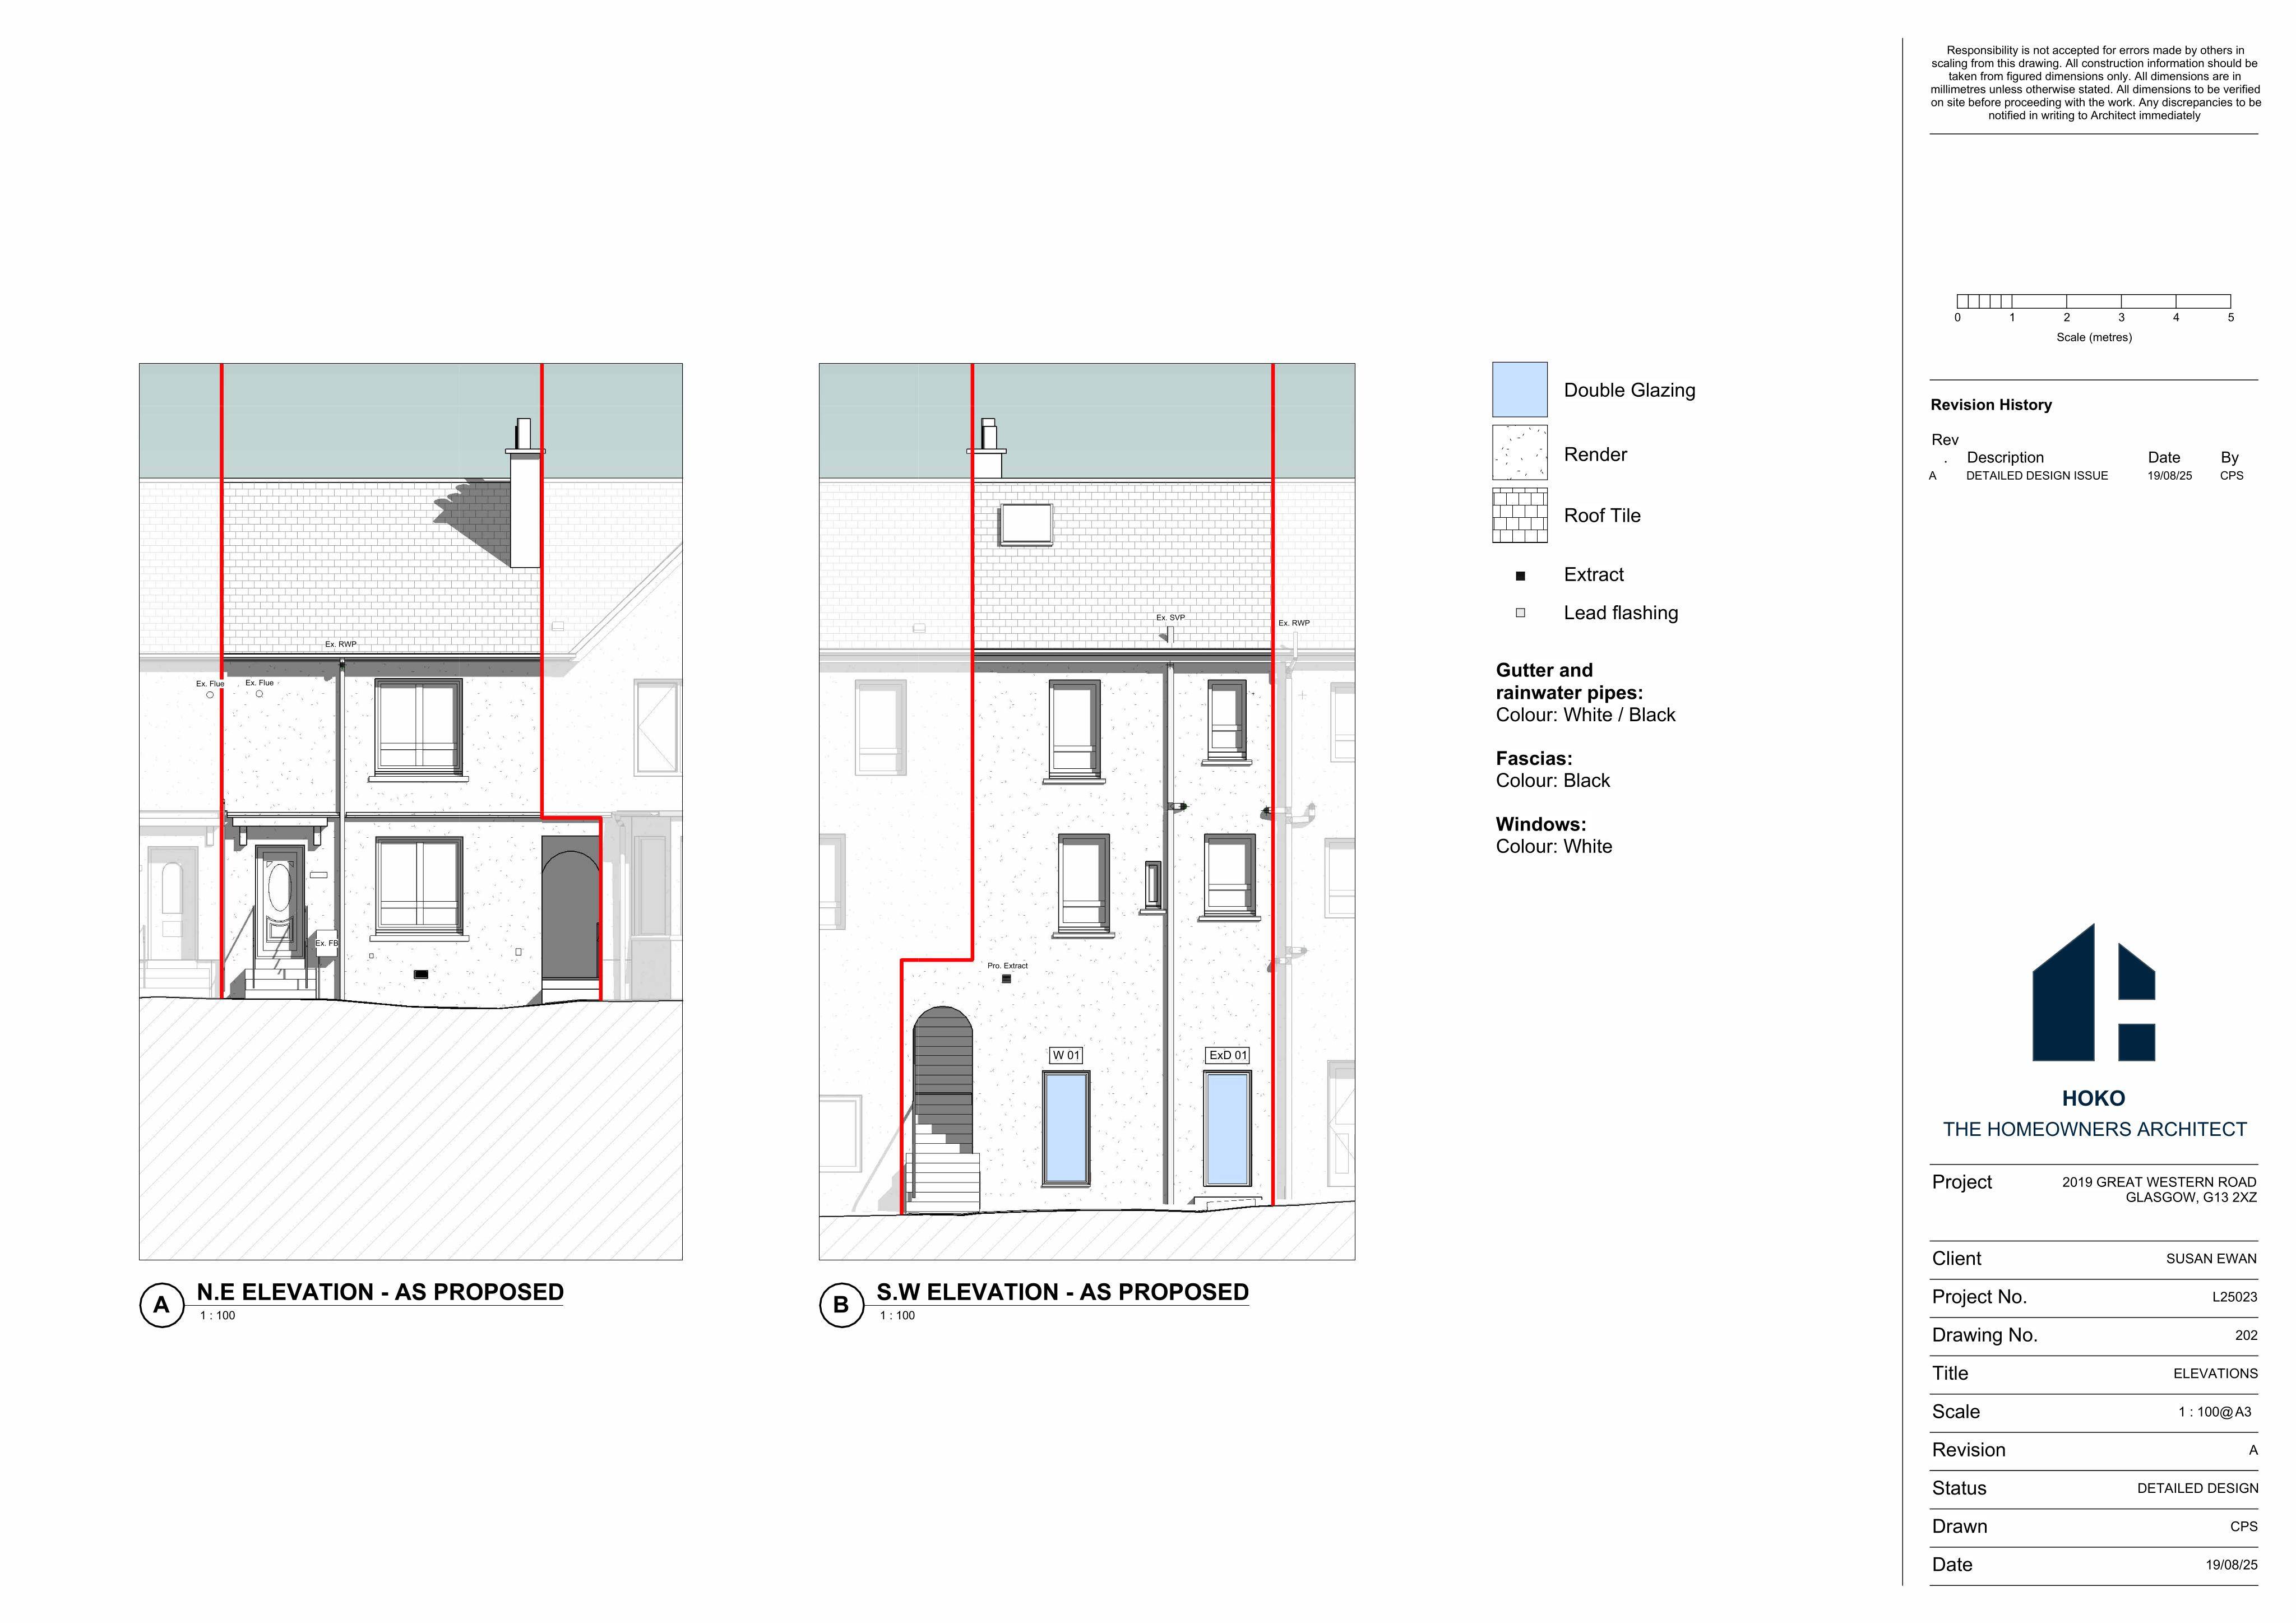
Task: Click the blue glazed W 01 window
Action: tap(1066, 1128)
